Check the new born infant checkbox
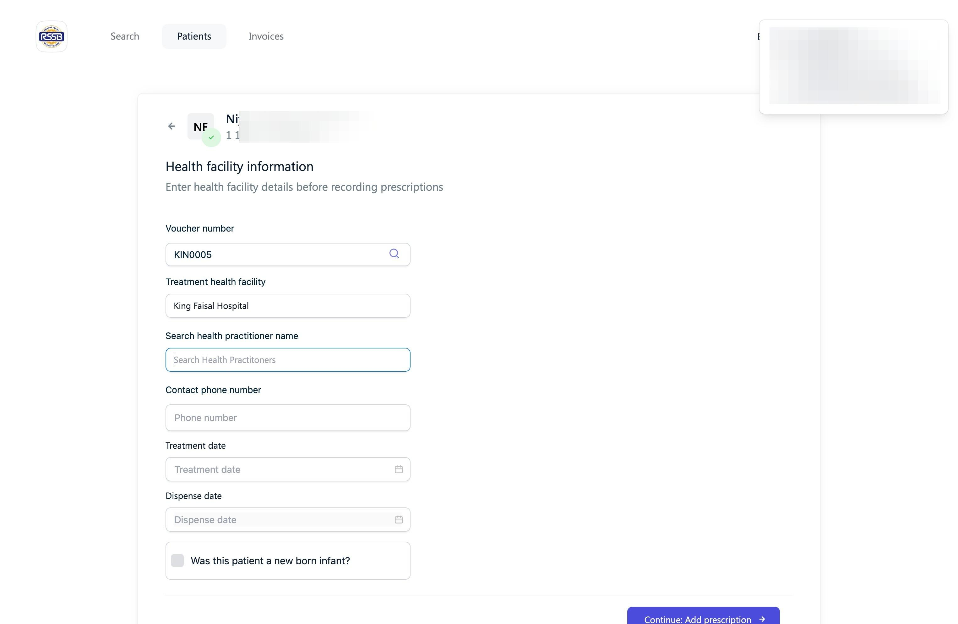This screenshot has height=624, width=958. [x=177, y=561]
